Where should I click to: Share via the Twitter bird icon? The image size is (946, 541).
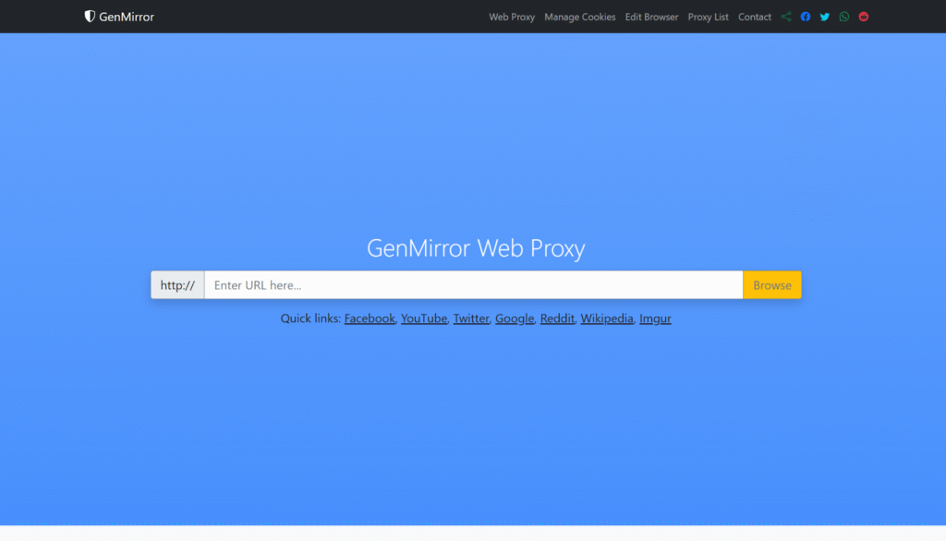click(x=825, y=17)
